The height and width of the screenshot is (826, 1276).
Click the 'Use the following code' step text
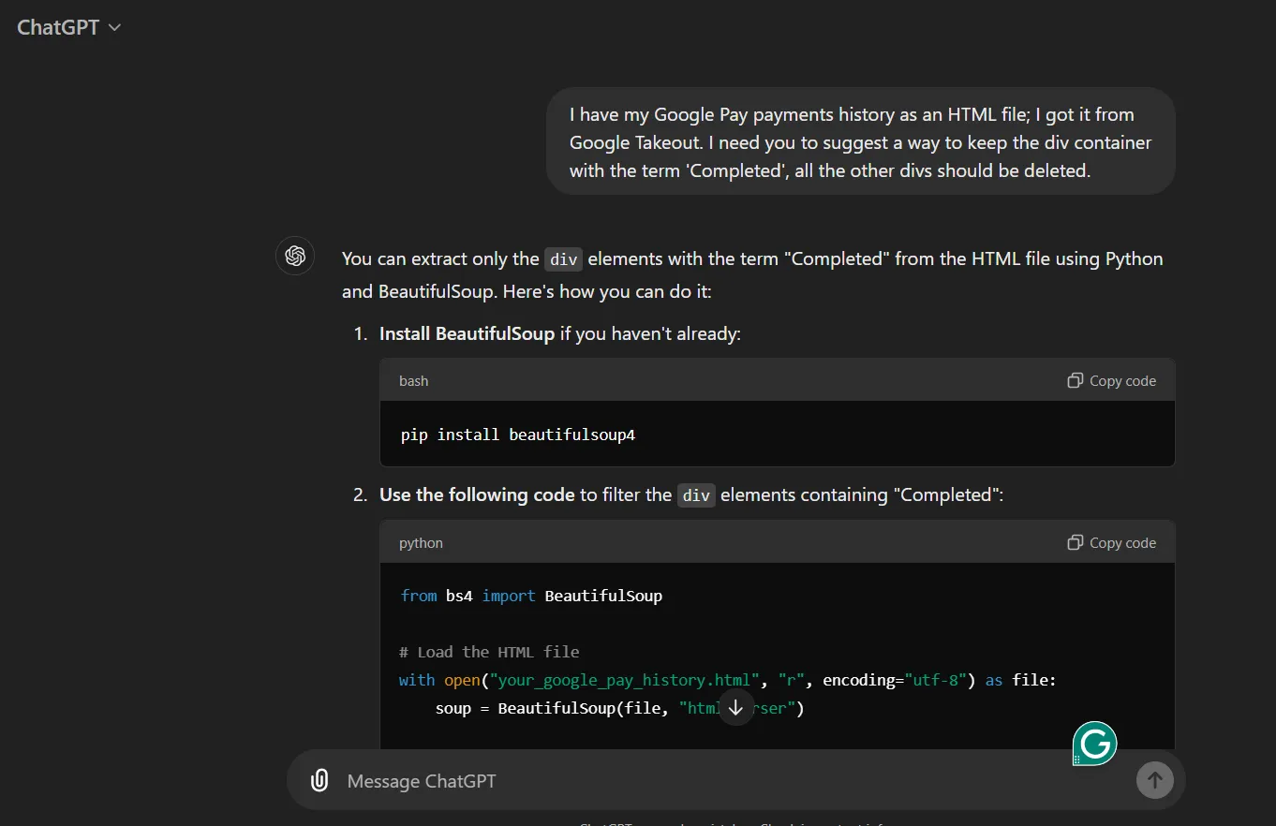[477, 494]
